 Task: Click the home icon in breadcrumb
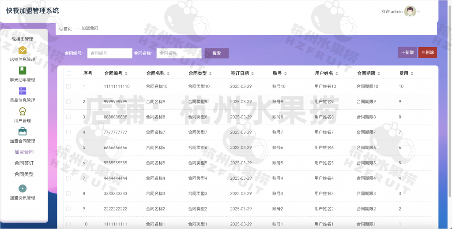click(x=61, y=29)
